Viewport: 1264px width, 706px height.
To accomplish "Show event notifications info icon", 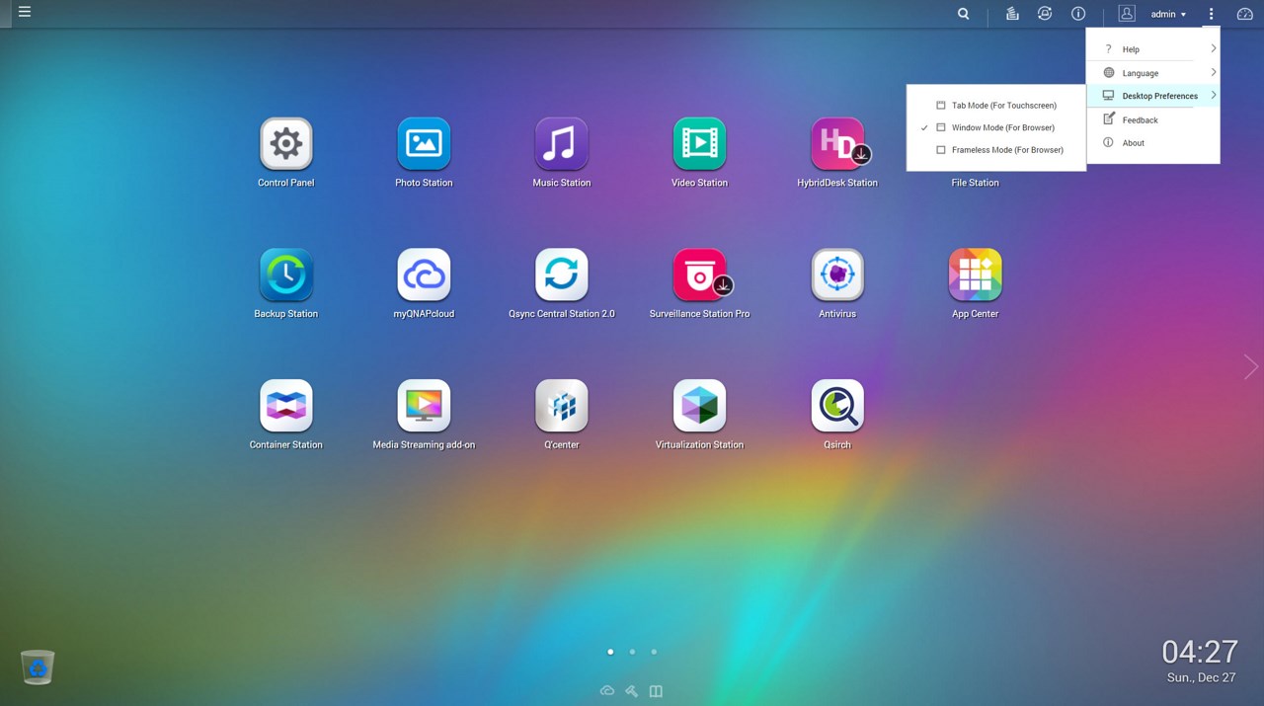I will pyautogui.click(x=1078, y=14).
